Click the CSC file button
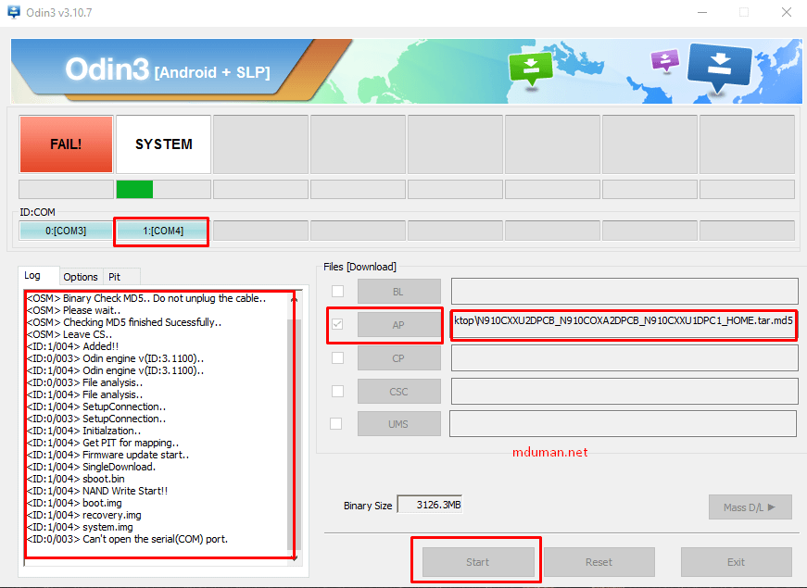 point(399,392)
